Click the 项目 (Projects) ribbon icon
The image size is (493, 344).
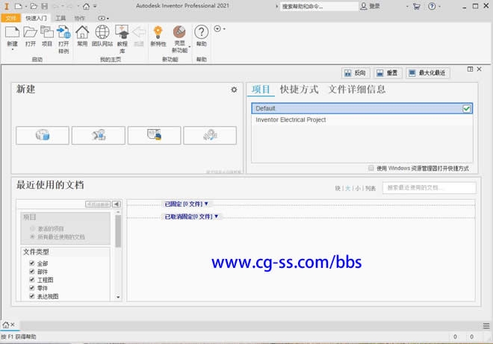(x=47, y=35)
